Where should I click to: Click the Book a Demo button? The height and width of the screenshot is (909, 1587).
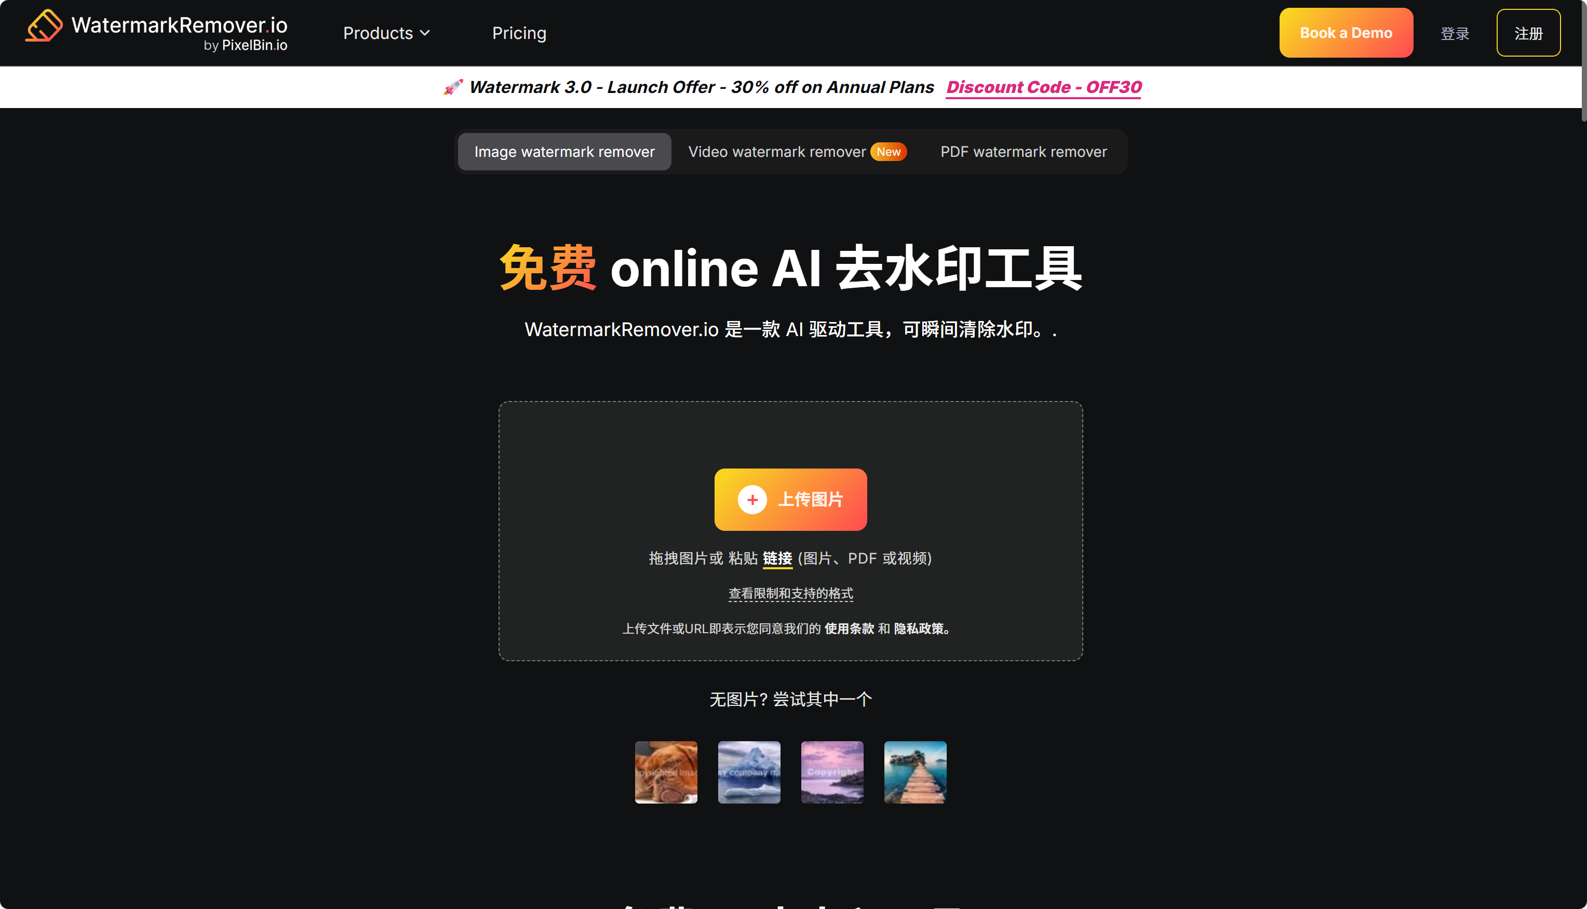pos(1346,33)
